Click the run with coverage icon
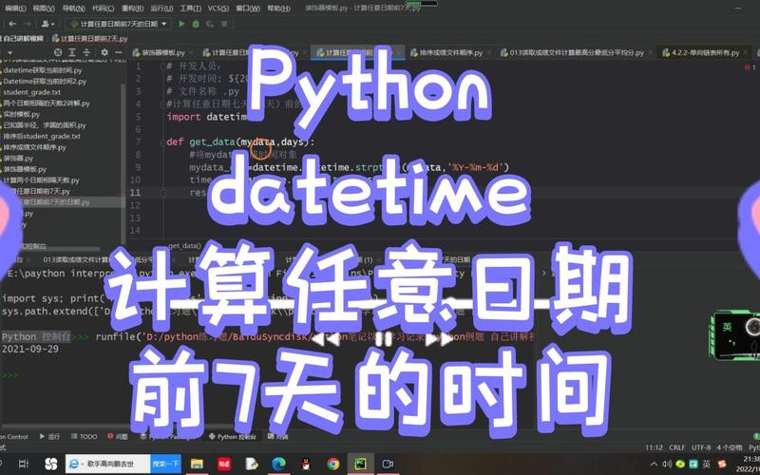Viewport: 760px width, 475px height. coord(210,24)
